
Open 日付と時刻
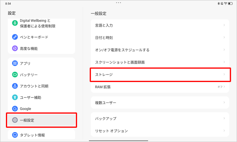(160, 37)
